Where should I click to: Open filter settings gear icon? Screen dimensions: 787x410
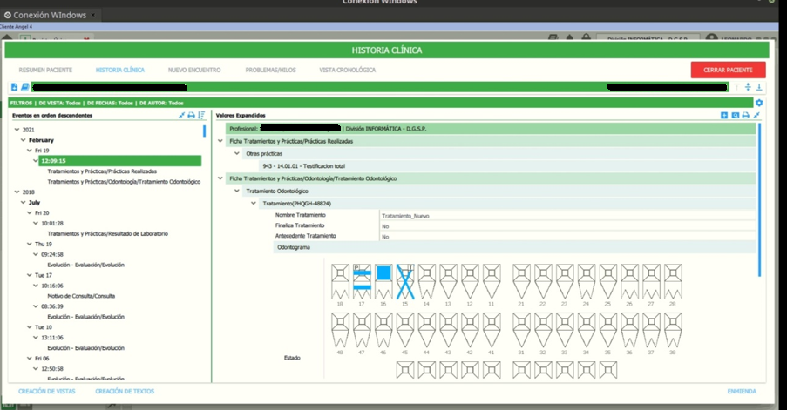click(x=759, y=103)
